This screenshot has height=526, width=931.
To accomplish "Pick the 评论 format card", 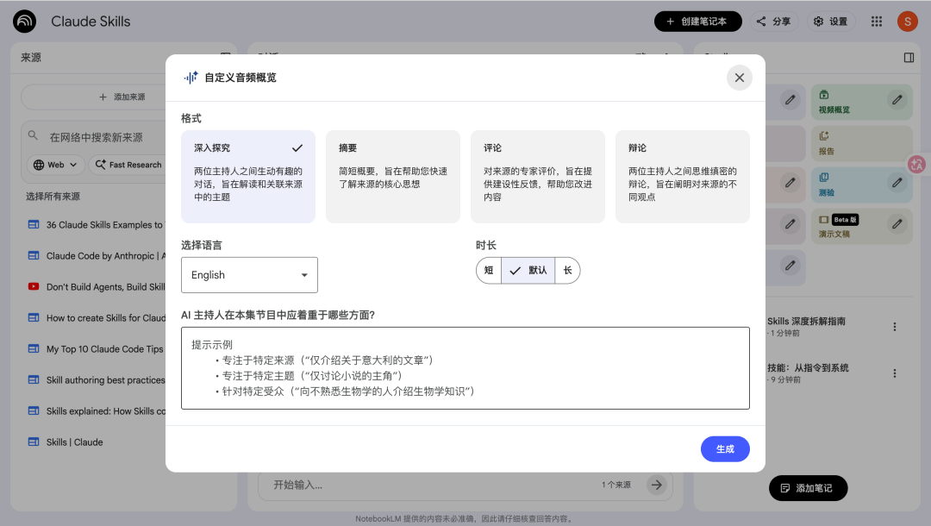I will click(537, 177).
